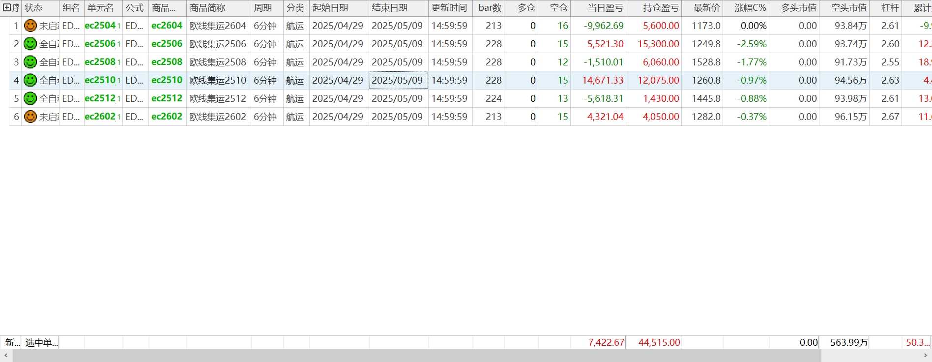
Task: Click the bar数 column header
Action: [490, 8]
